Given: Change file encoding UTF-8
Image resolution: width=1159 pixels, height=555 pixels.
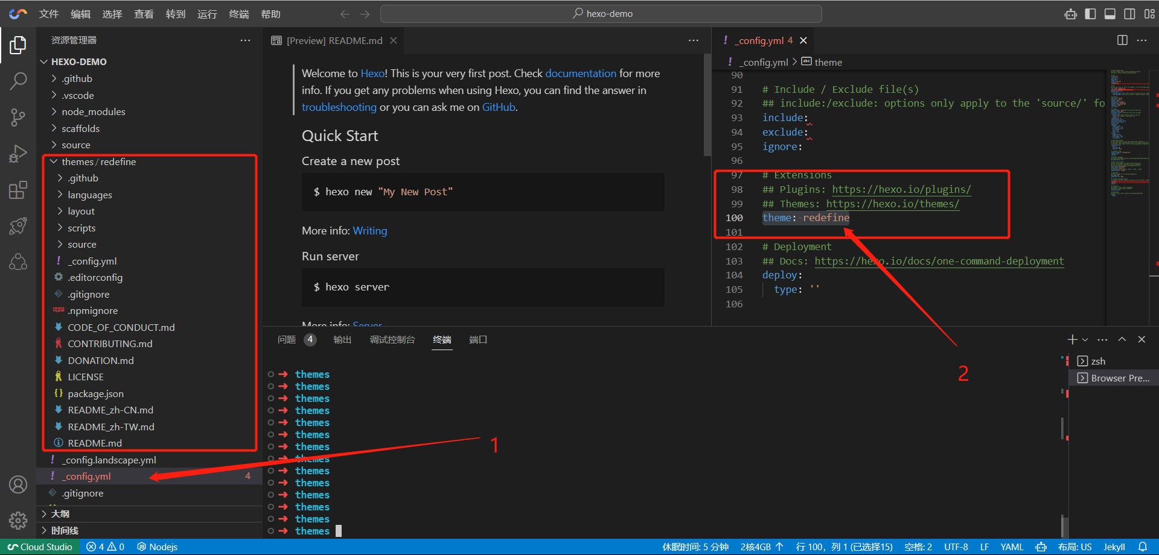Looking at the screenshot, I should pyautogui.click(x=956, y=547).
